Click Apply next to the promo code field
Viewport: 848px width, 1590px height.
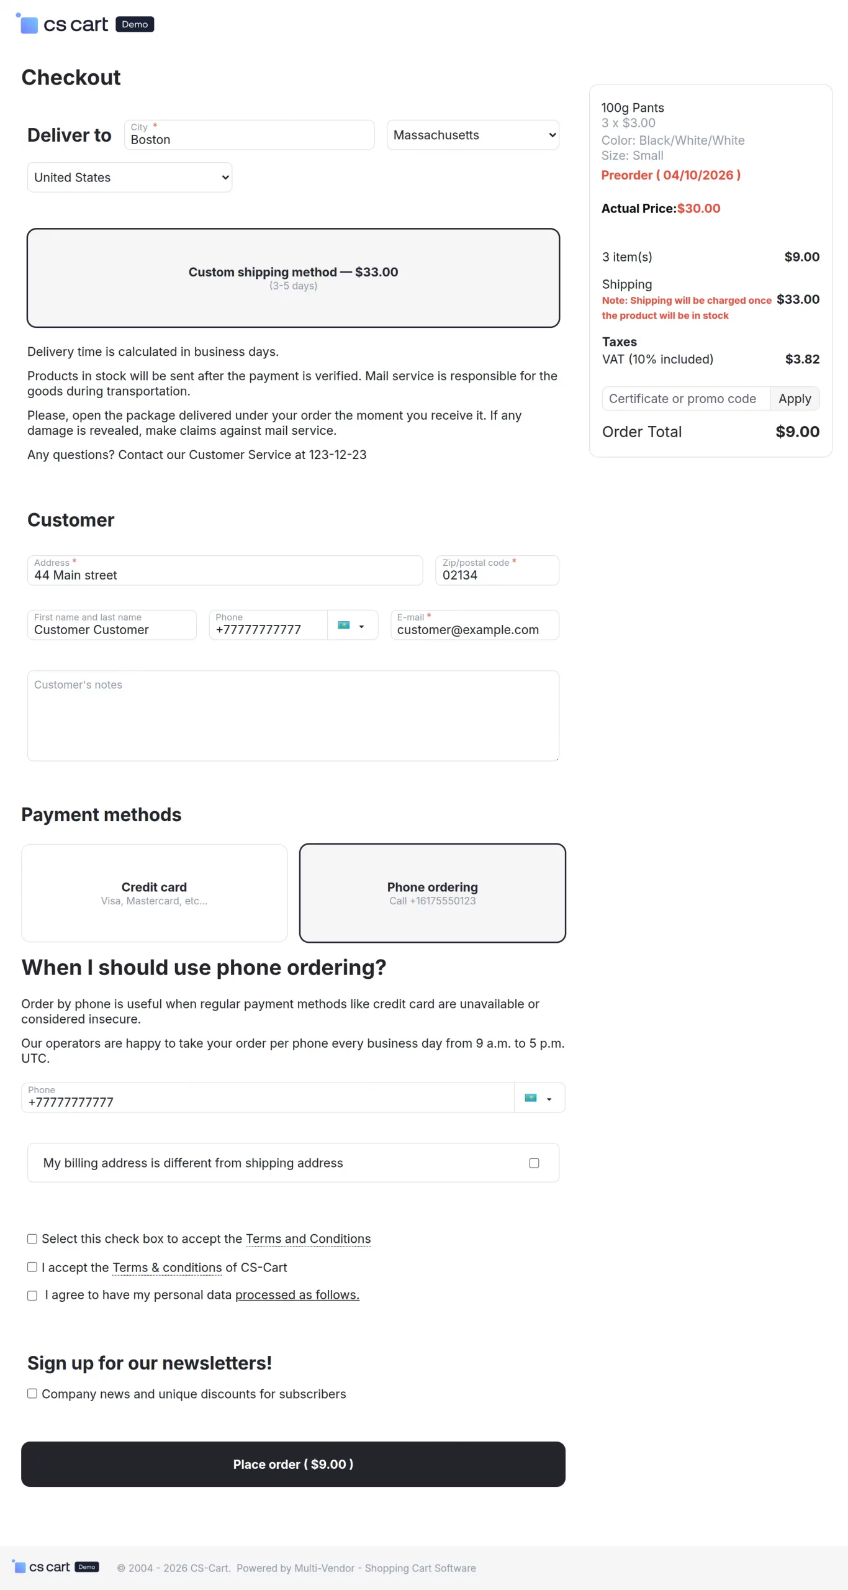tap(795, 398)
